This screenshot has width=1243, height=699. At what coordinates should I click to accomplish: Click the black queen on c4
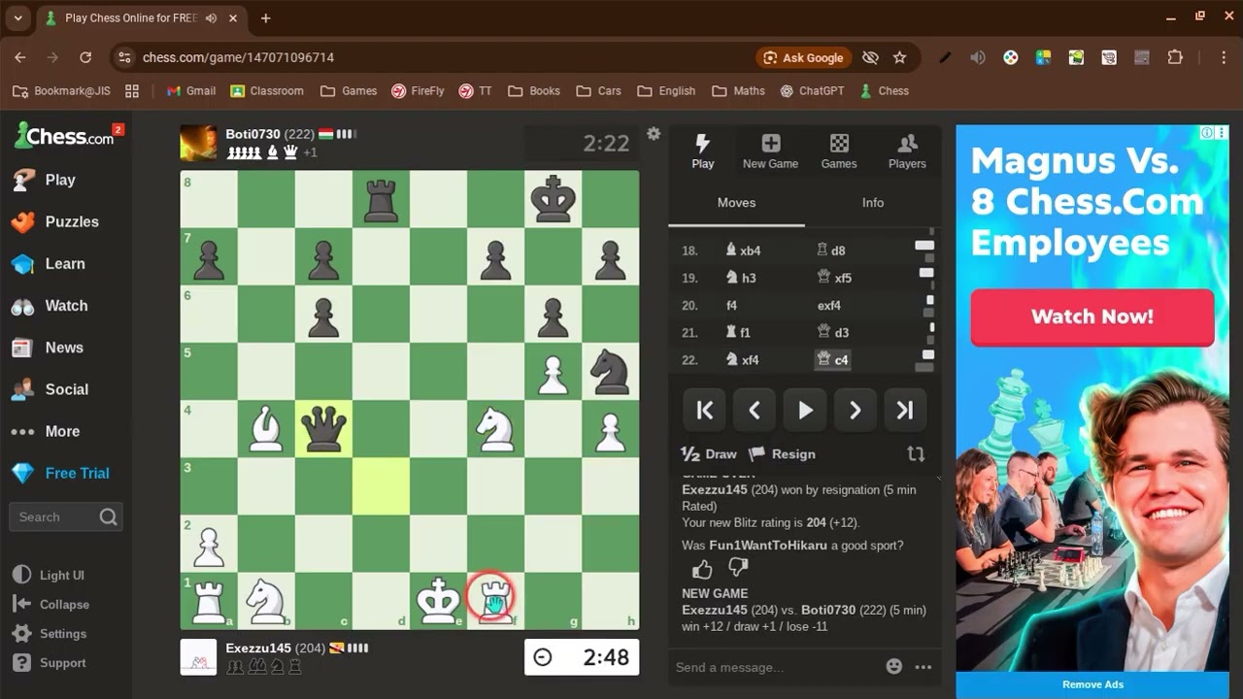pyautogui.click(x=323, y=428)
